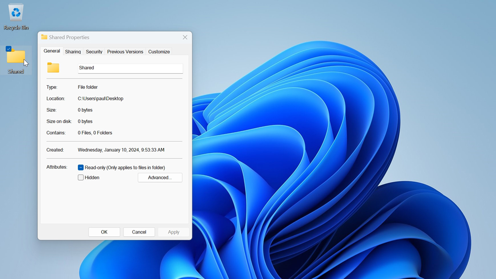Click into the folder name text field

coord(130,68)
